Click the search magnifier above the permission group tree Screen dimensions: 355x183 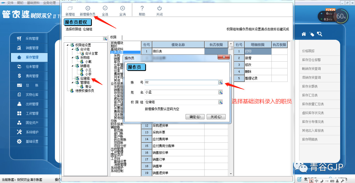105,38
